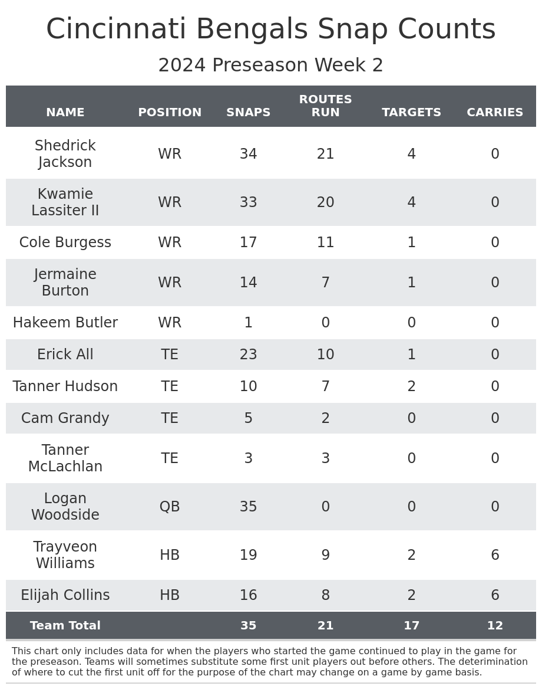Image resolution: width=542 pixels, height=689 pixels.
Task: Click the NAME column header
Action: click(x=65, y=113)
